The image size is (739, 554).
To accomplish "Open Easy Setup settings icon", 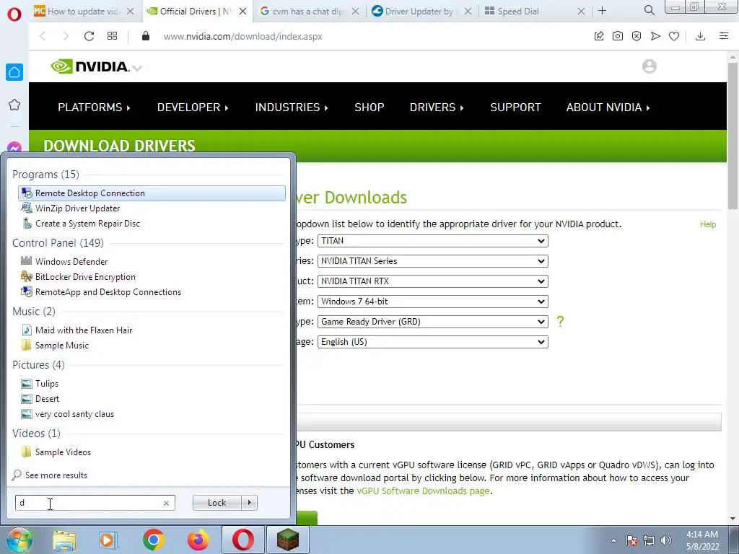I will pyautogui.click(x=724, y=36).
